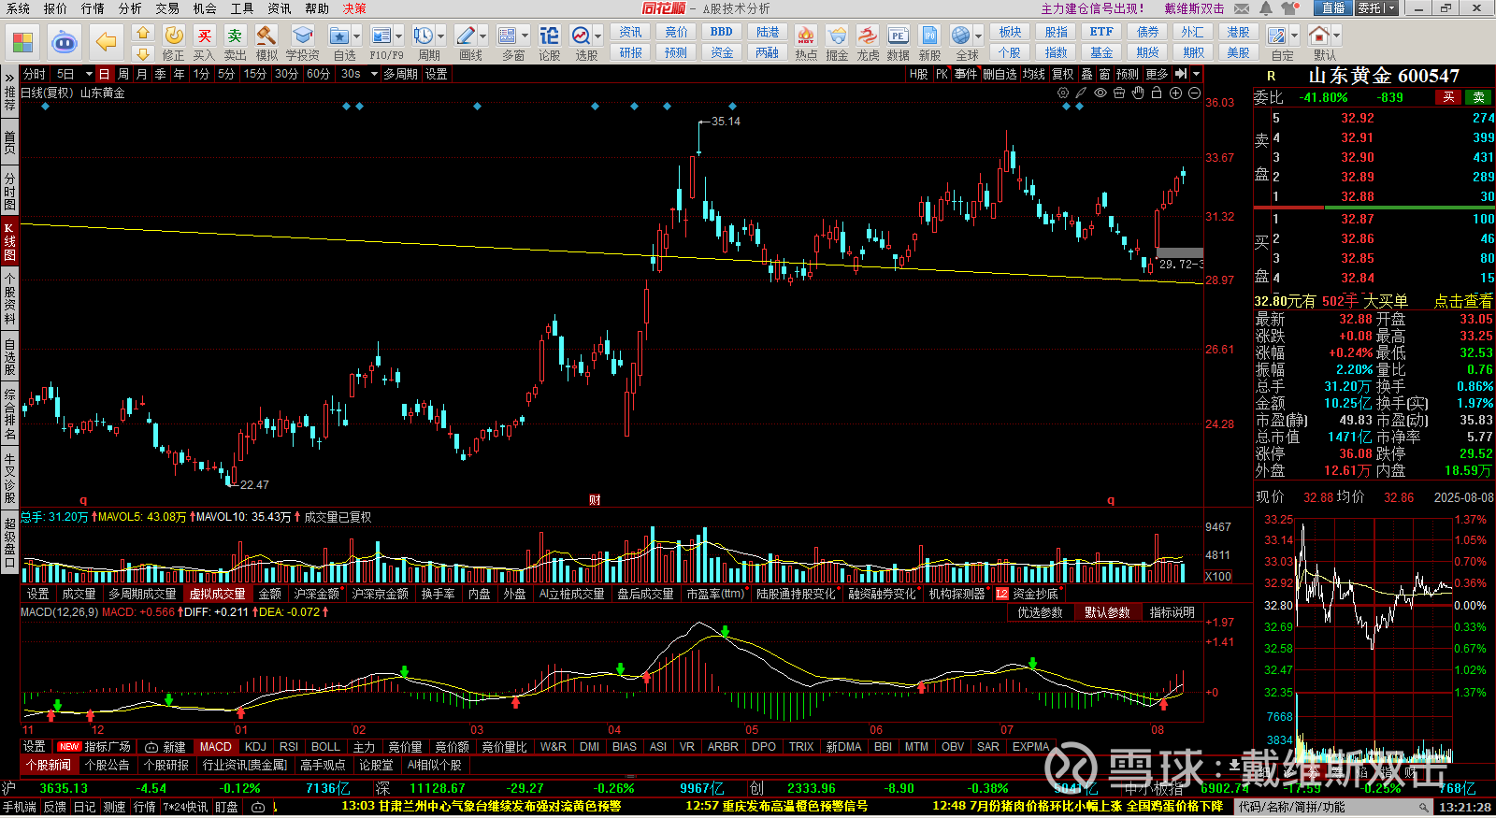This screenshot has width=1496, height=818.
Task: Click the yellow up arrow icon
Action: [x=142, y=33]
